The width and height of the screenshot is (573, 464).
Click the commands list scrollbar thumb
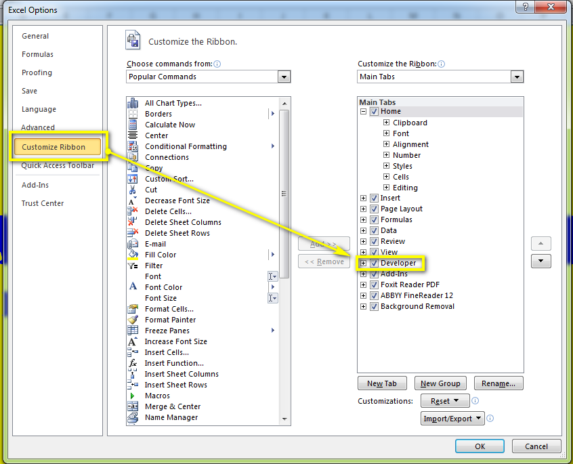pyautogui.click(x=284, y=194)
